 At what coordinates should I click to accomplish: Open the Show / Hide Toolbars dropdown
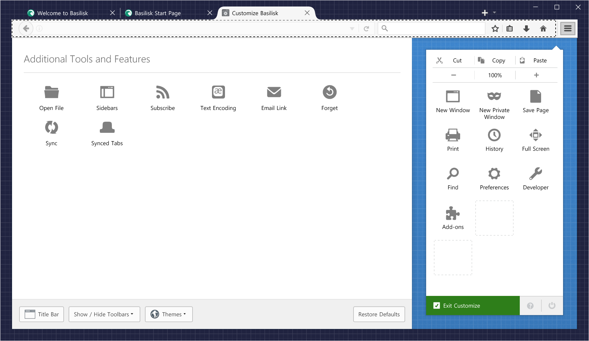[104, 314]
